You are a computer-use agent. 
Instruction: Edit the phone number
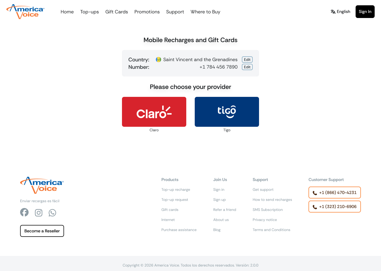point(247,67)
